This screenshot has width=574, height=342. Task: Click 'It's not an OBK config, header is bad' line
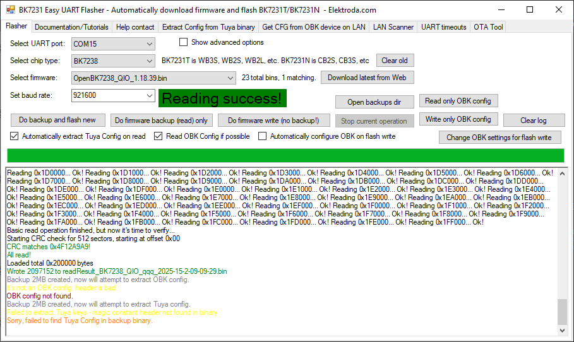point(61,288)
